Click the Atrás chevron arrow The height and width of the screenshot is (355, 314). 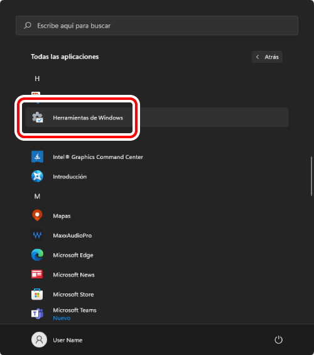(257, 57)
